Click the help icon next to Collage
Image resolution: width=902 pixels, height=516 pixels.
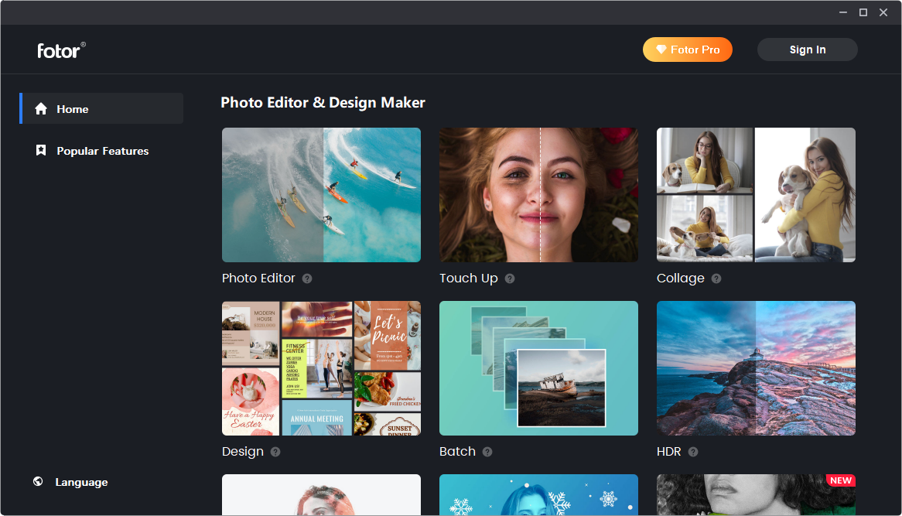pyautogui.click(x=716, y=279)
